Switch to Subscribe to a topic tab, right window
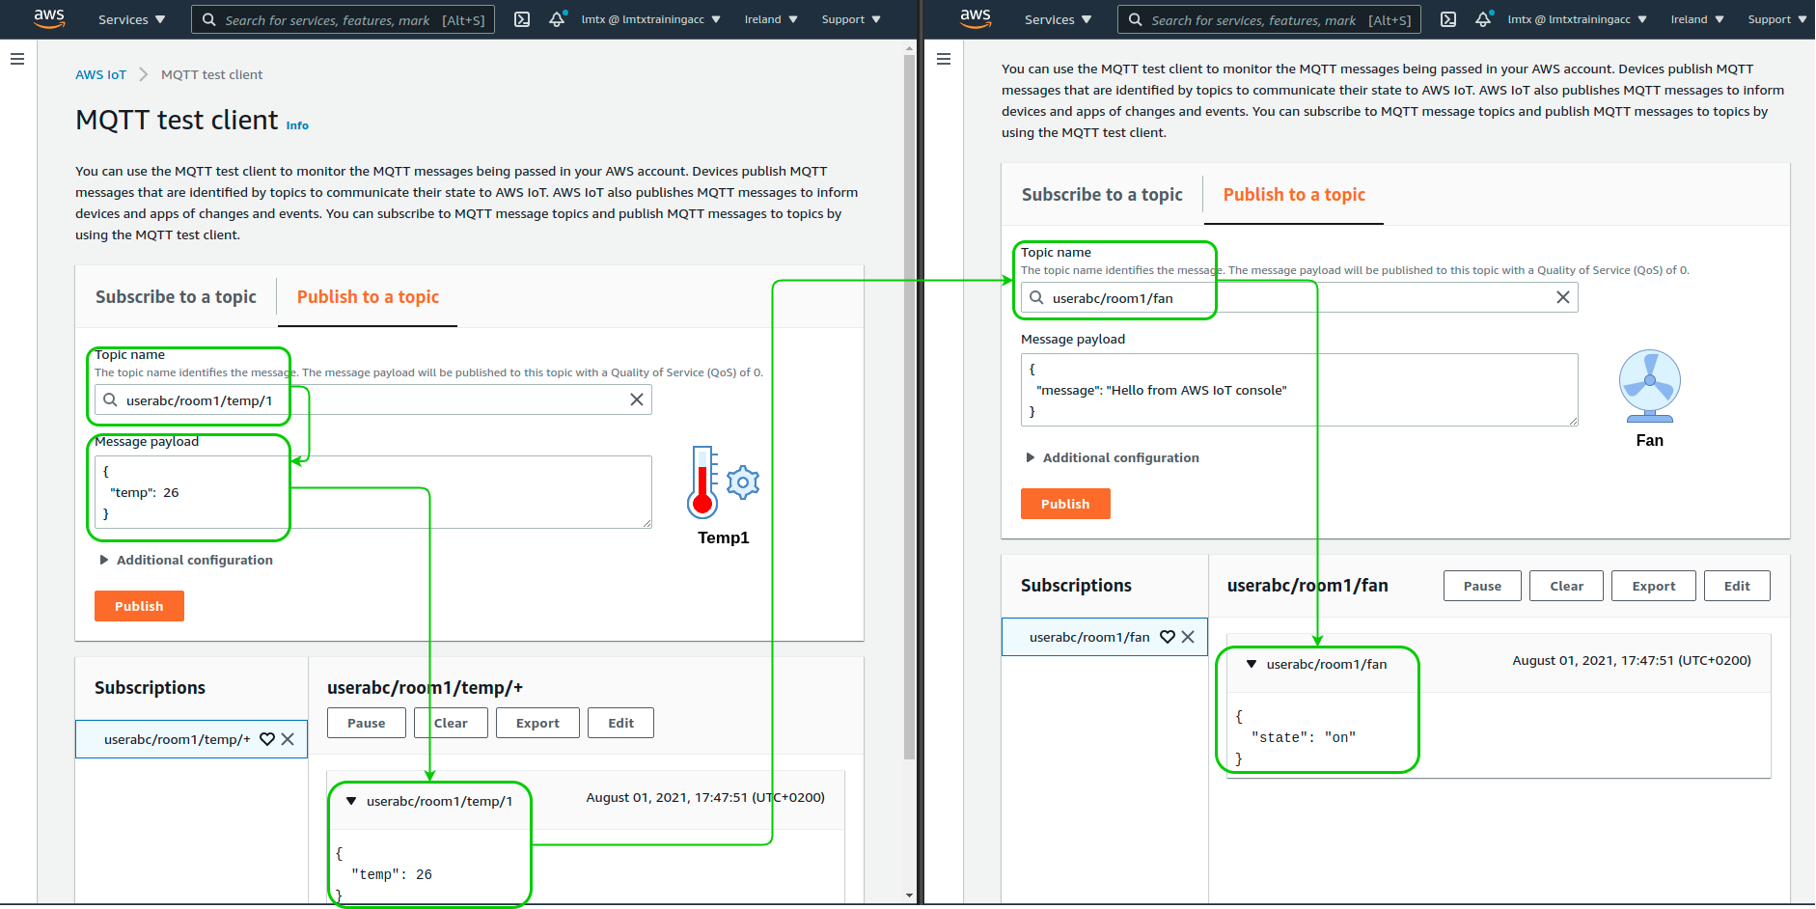The height and width of the screenshot is (909, 1816). [1102, 195]
